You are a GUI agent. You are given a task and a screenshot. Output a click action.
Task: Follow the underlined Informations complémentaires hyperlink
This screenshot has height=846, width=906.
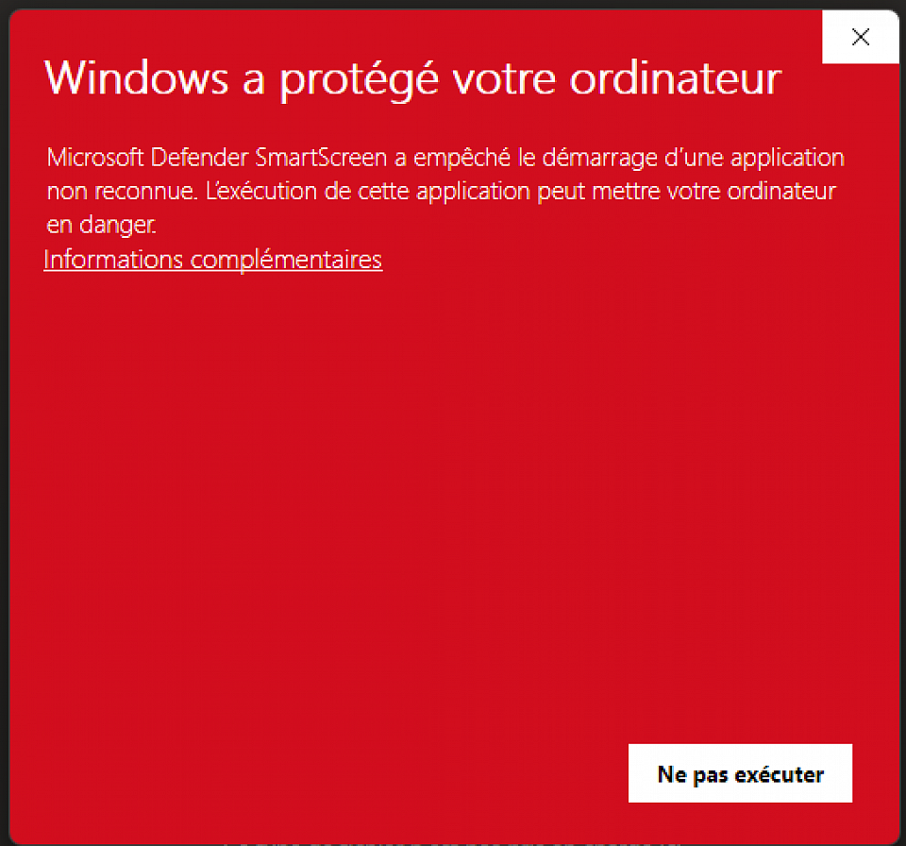(x=212, y=260)
